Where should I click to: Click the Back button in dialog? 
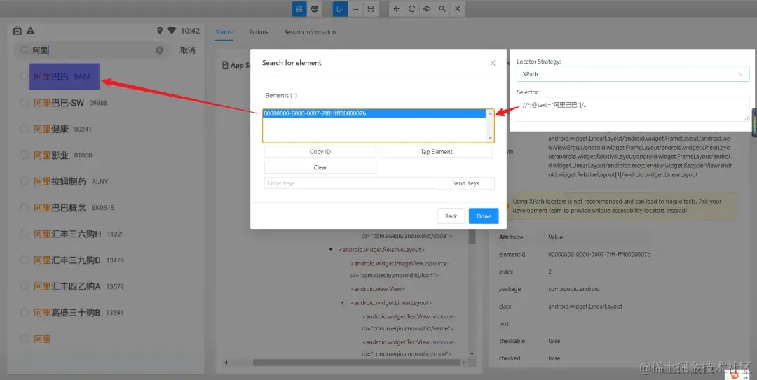point(451,216)
